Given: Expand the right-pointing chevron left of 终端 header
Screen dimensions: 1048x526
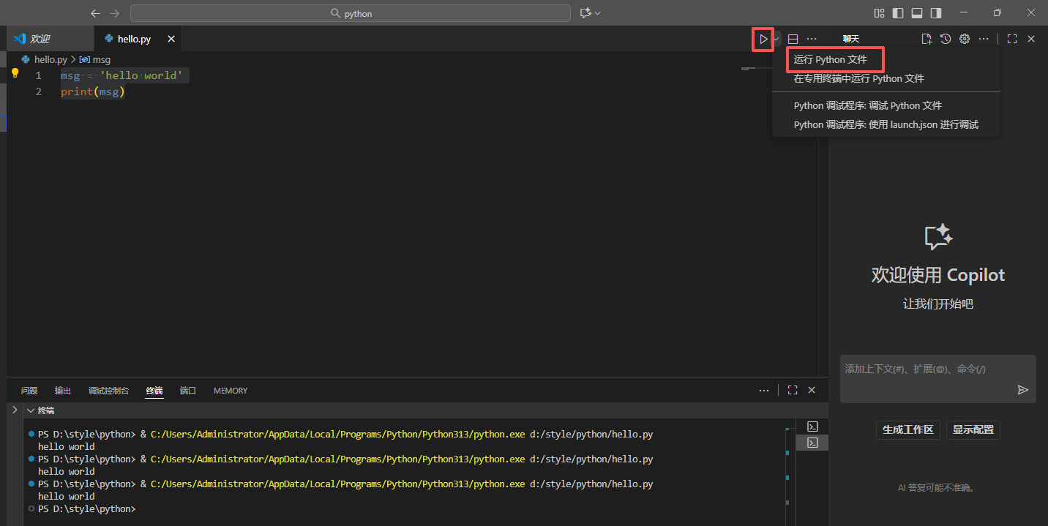Looking at the screenshot, I should (x=15, y=410).
